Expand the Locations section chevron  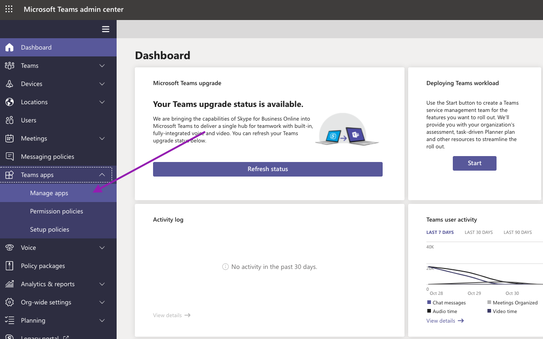pos(102,102)
